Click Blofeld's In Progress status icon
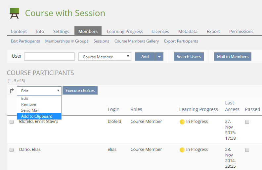Screen dimensions: 262x170 (x=182, y=122)
